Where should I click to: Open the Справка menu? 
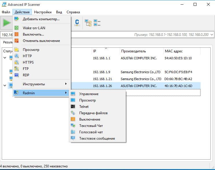pyautogui.click(x=73, y=12)
